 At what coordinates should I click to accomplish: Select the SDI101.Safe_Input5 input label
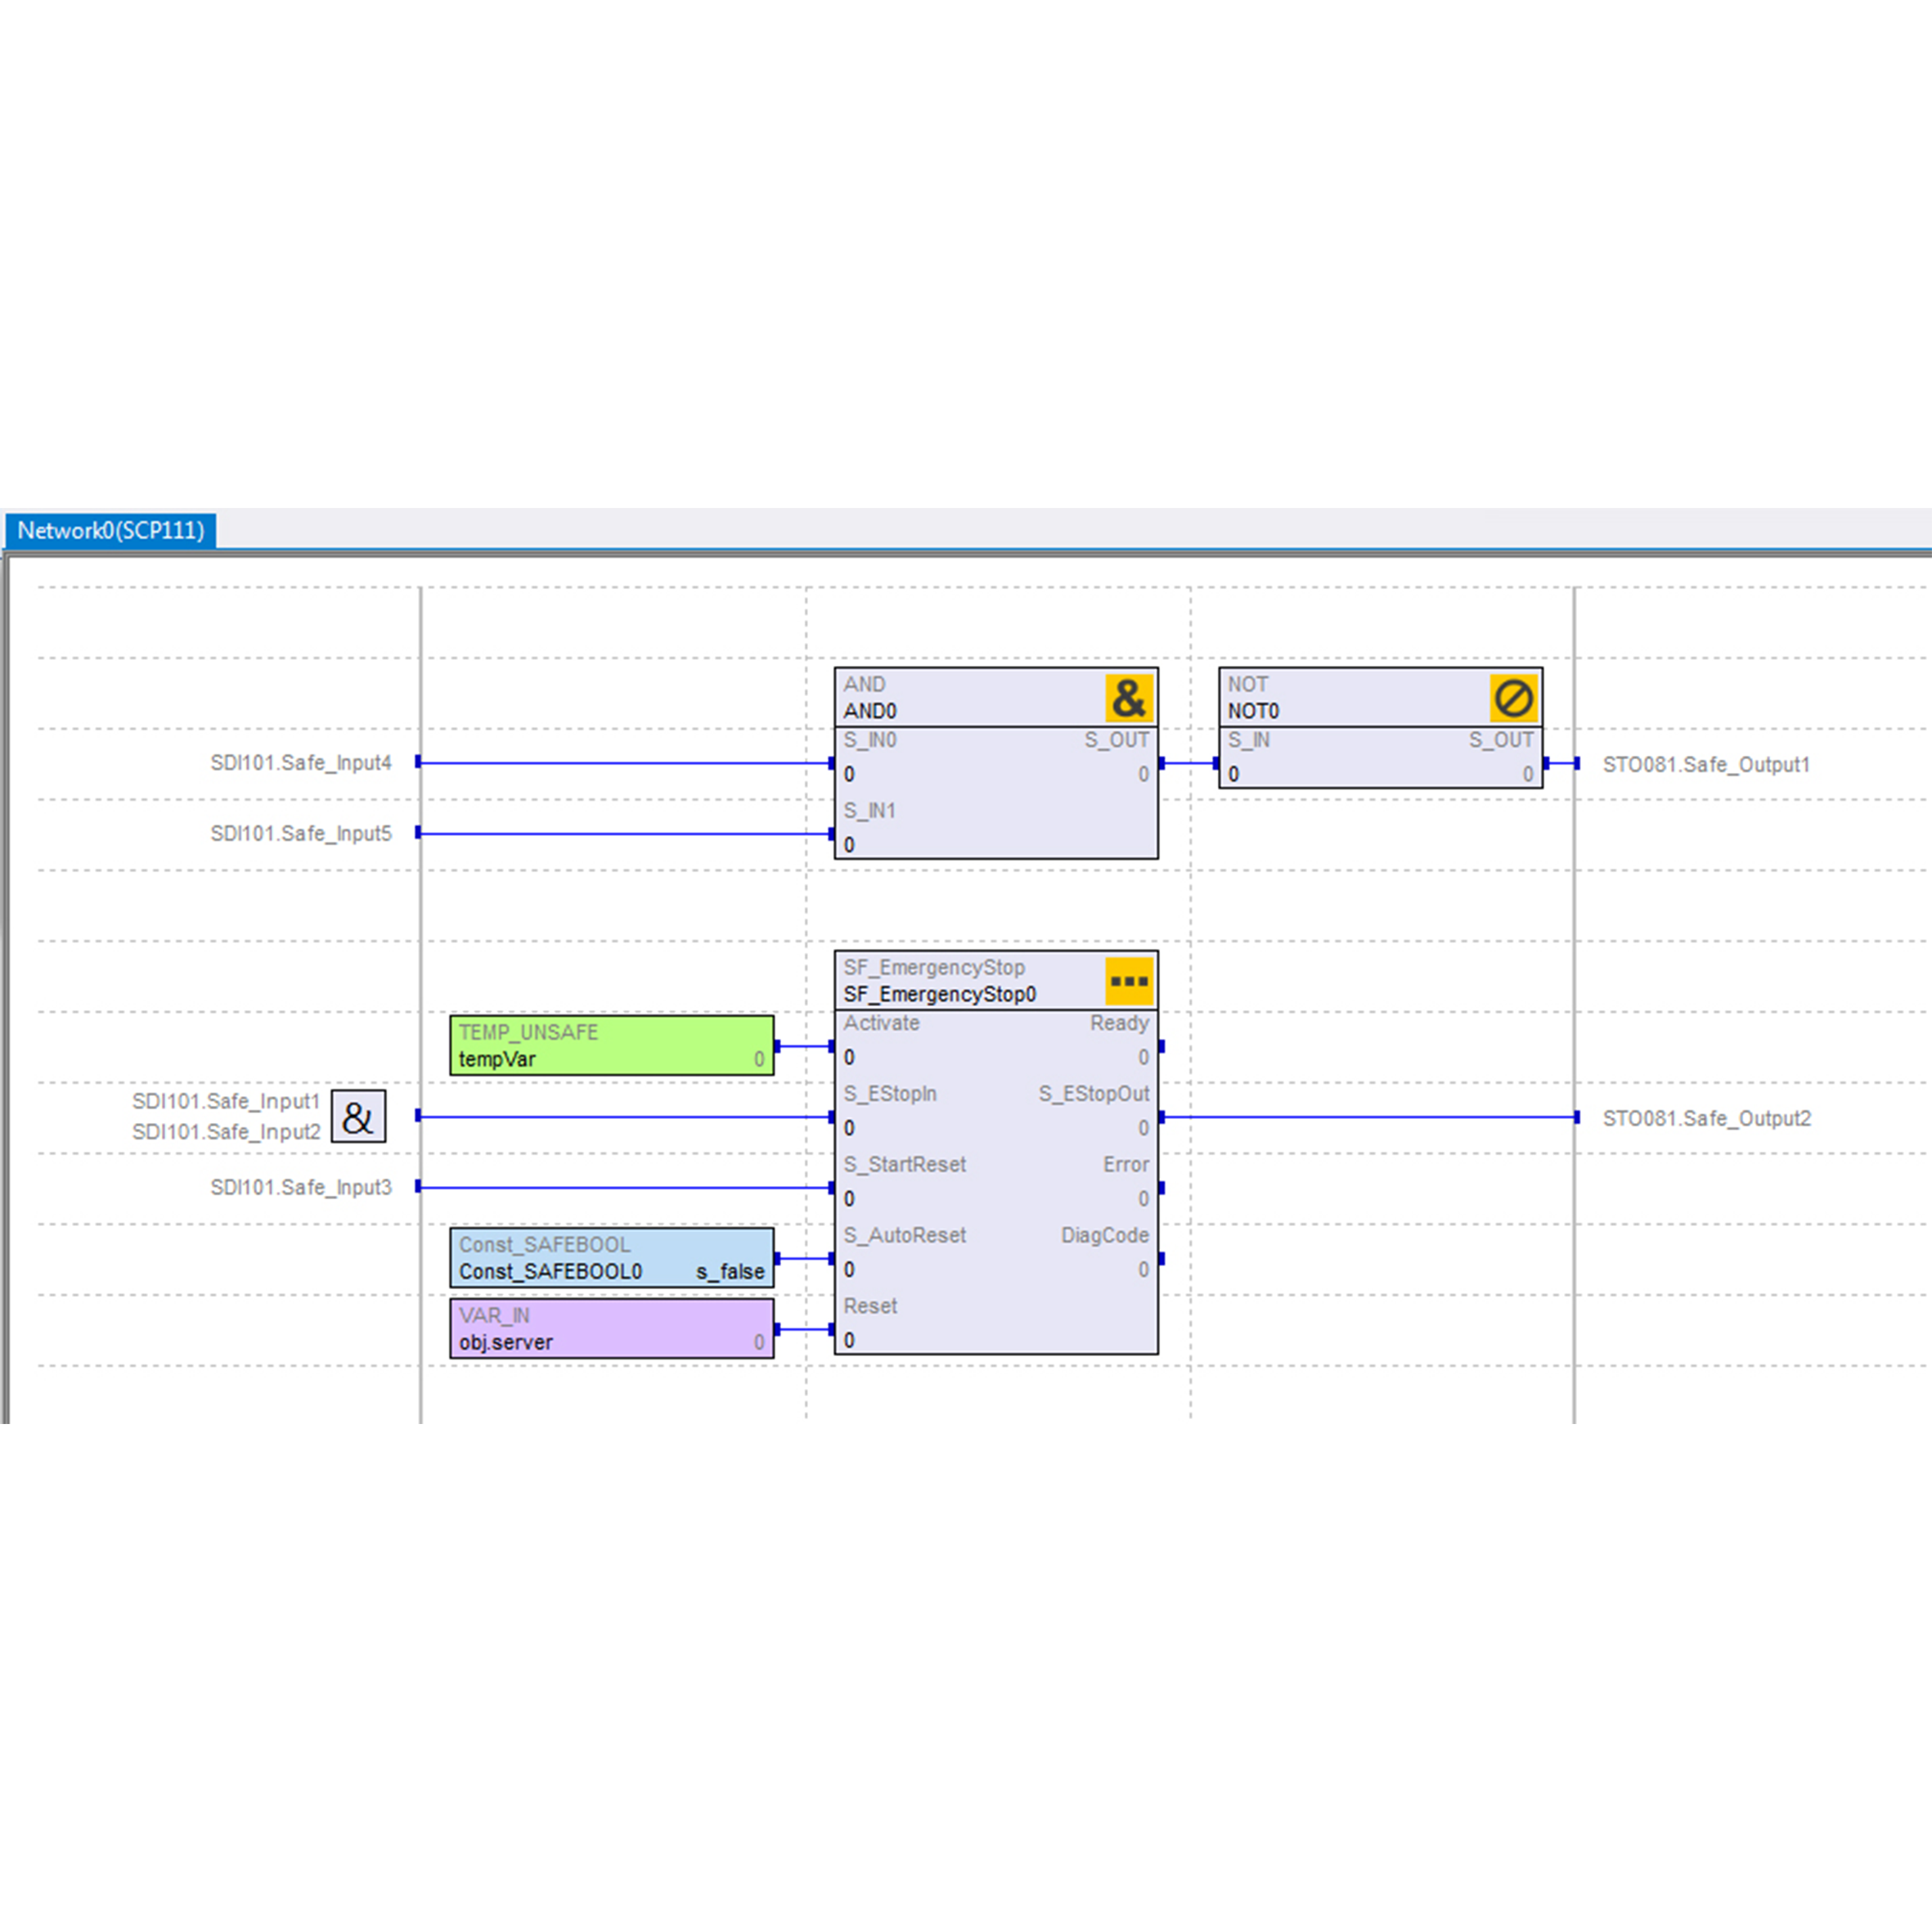[301, 834]
